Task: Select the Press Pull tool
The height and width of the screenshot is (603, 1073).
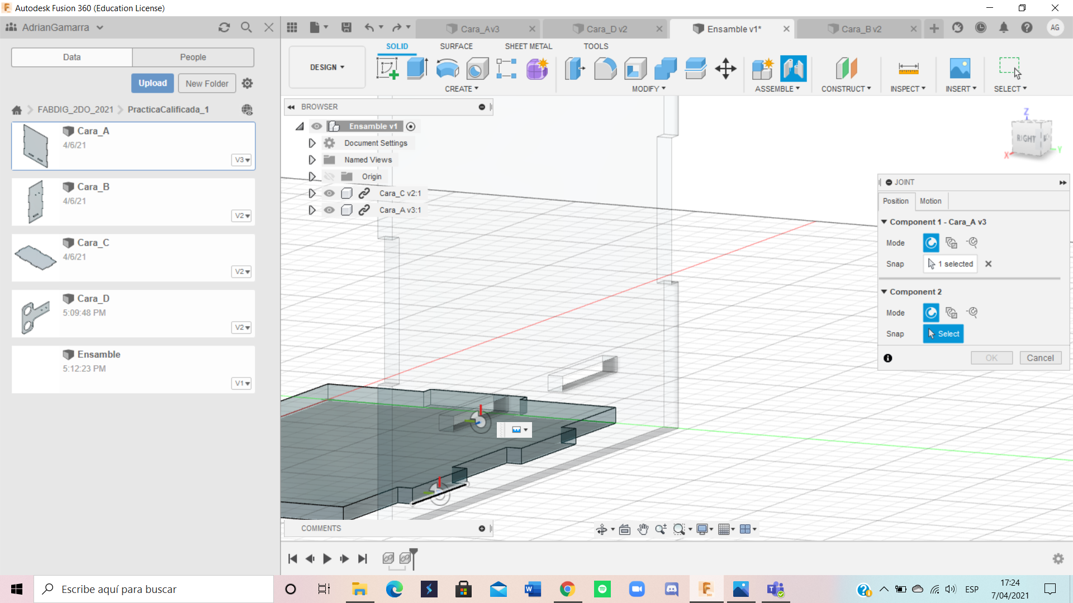Action: pyautogui.click(x=575, y=69)
